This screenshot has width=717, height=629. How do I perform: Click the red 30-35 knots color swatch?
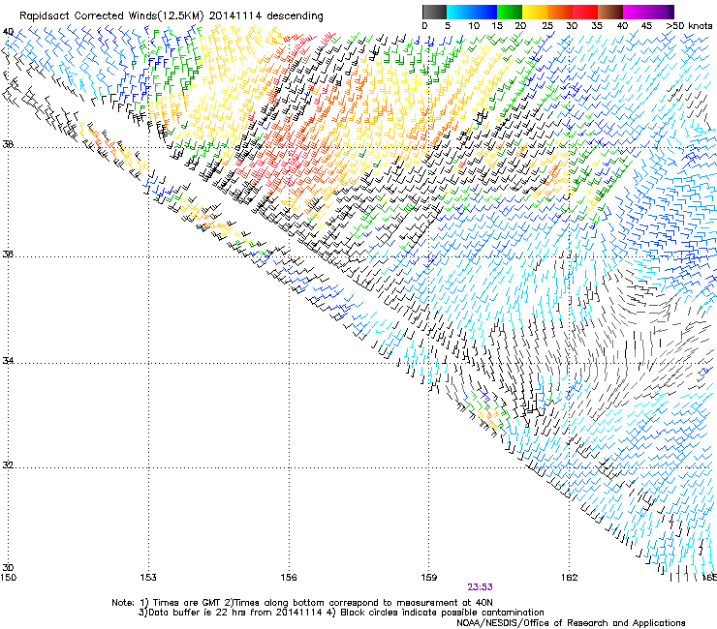click(585, 12)
